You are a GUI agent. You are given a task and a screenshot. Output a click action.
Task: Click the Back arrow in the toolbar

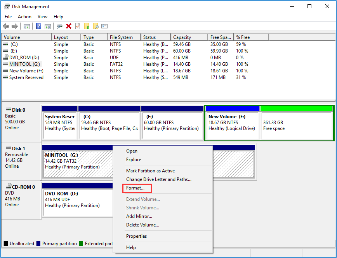6,26
